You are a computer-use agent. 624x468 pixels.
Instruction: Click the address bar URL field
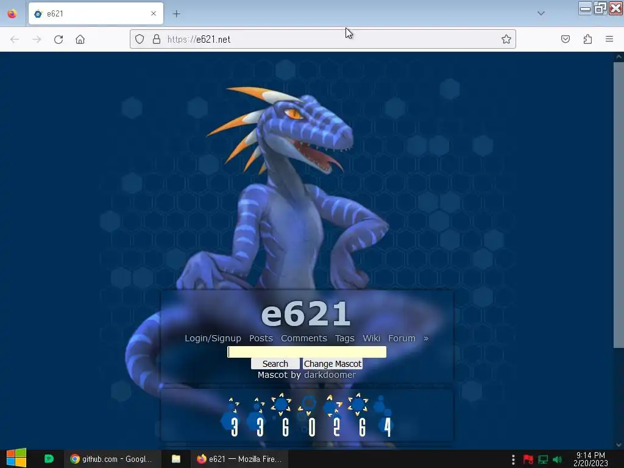pos(322,39)
